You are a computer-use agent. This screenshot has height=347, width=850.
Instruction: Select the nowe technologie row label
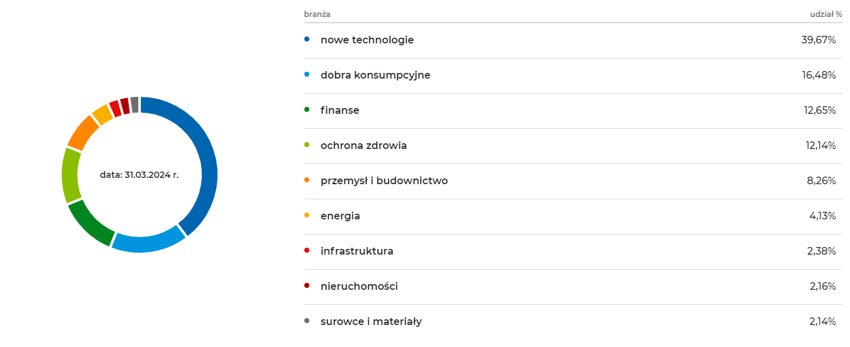point(367,40)
